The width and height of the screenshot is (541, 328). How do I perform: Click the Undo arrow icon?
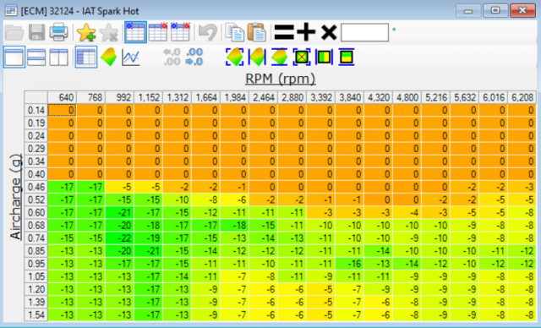point(207,32)
